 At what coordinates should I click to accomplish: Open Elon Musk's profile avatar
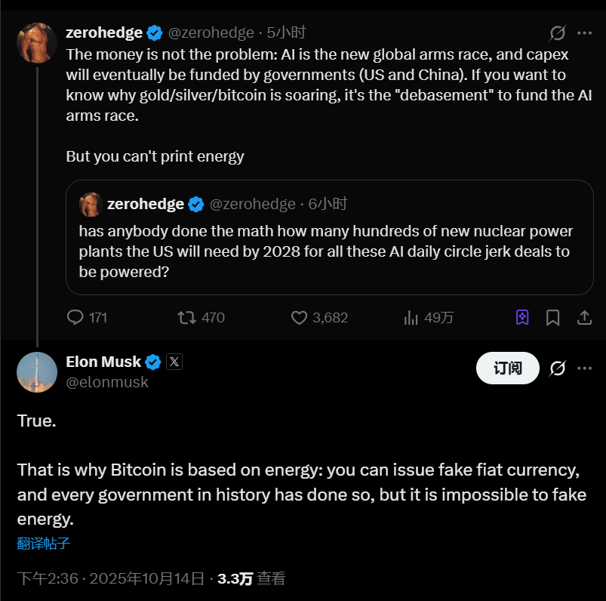pos(37,372)
